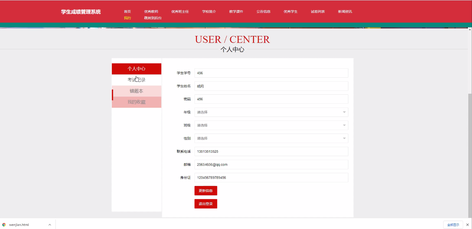Open 我的收藏 favorites list
This screenshot has height=229, width=472.
point(136,102)
